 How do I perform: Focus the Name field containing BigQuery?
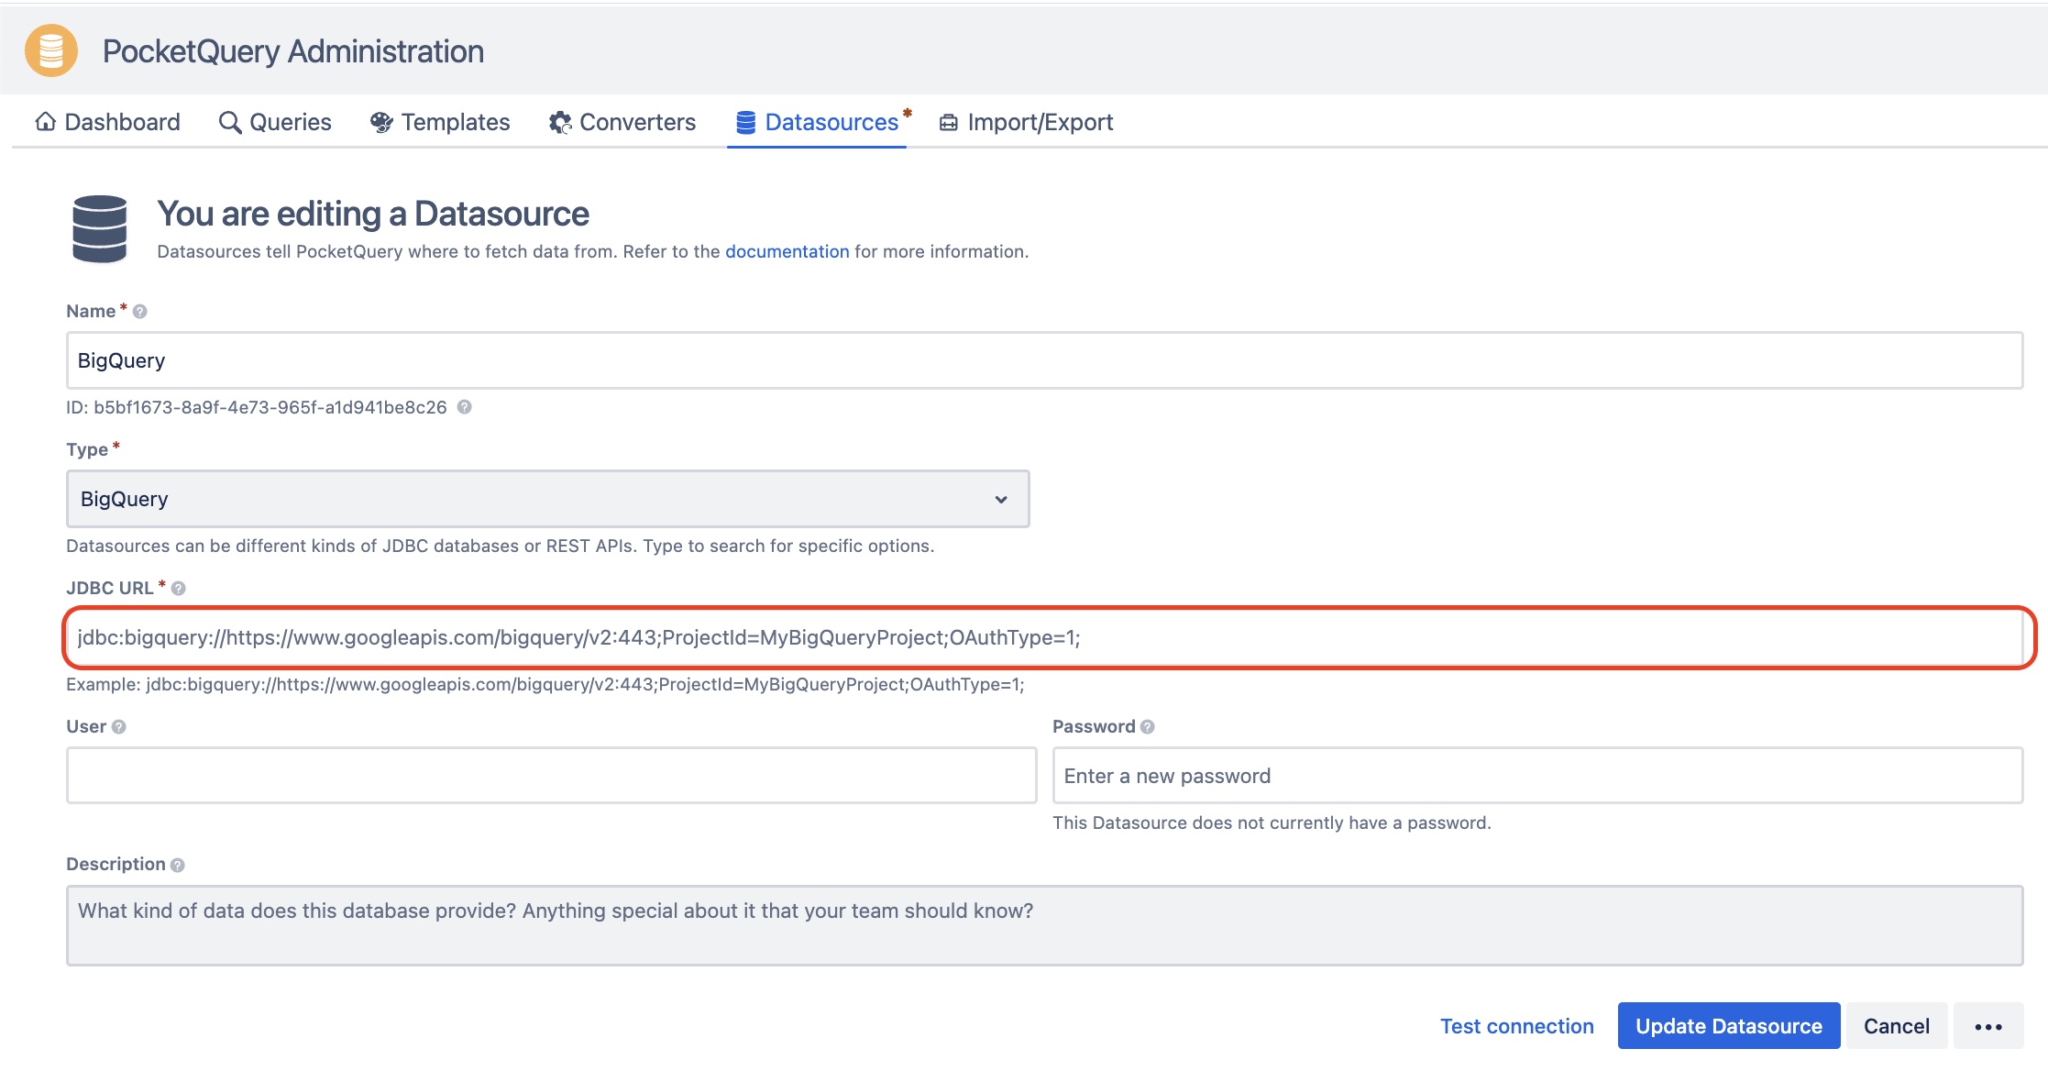point(1045,360)
